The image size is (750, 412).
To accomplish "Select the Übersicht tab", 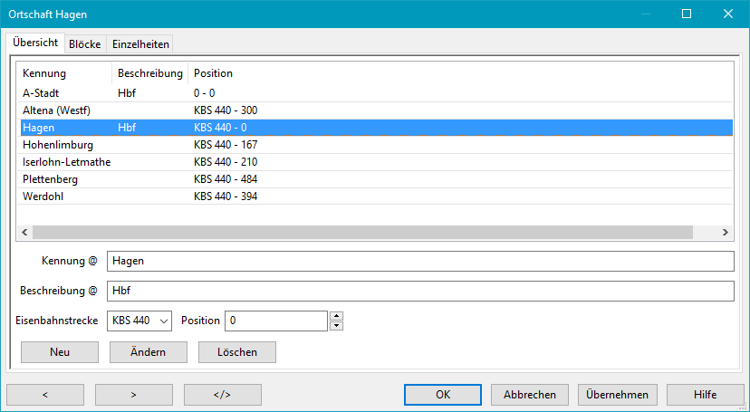I will 35,43.
